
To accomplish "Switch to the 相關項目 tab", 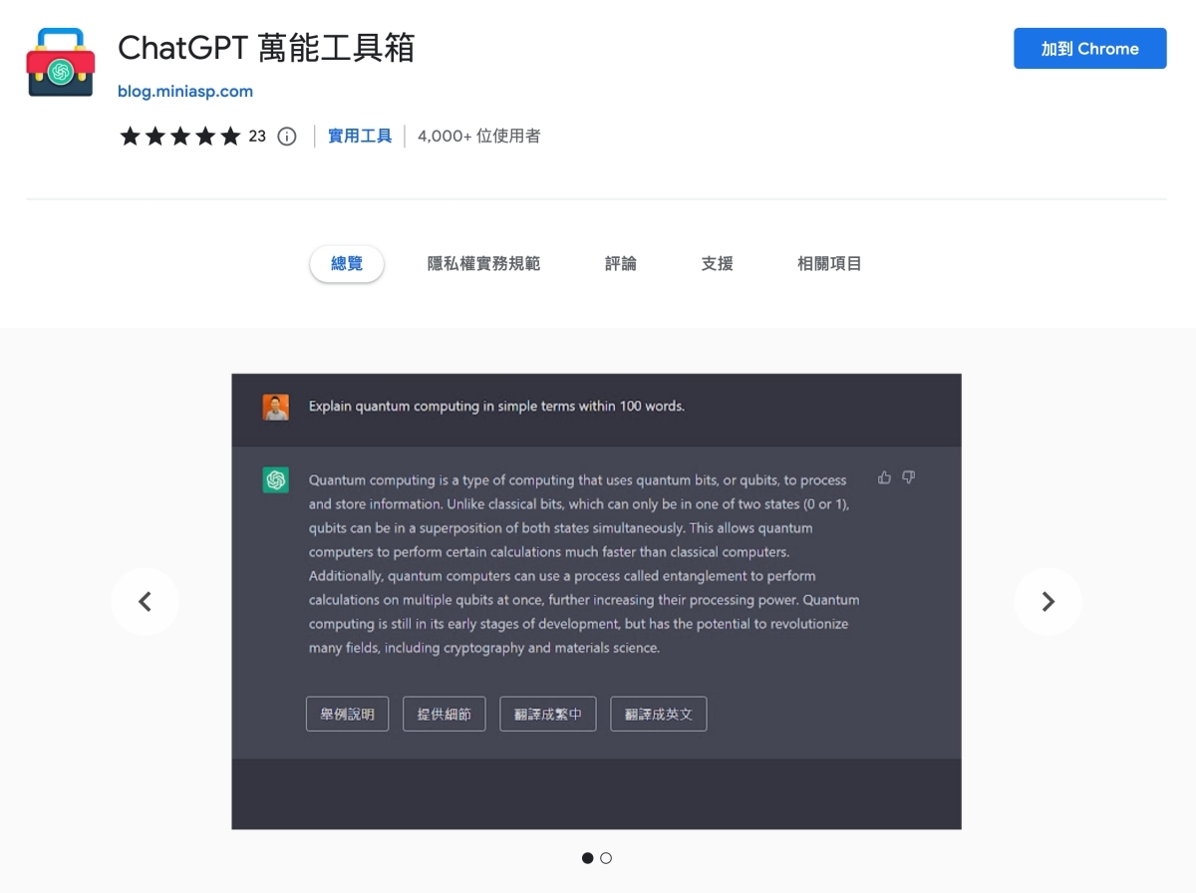I will [829, 264].
